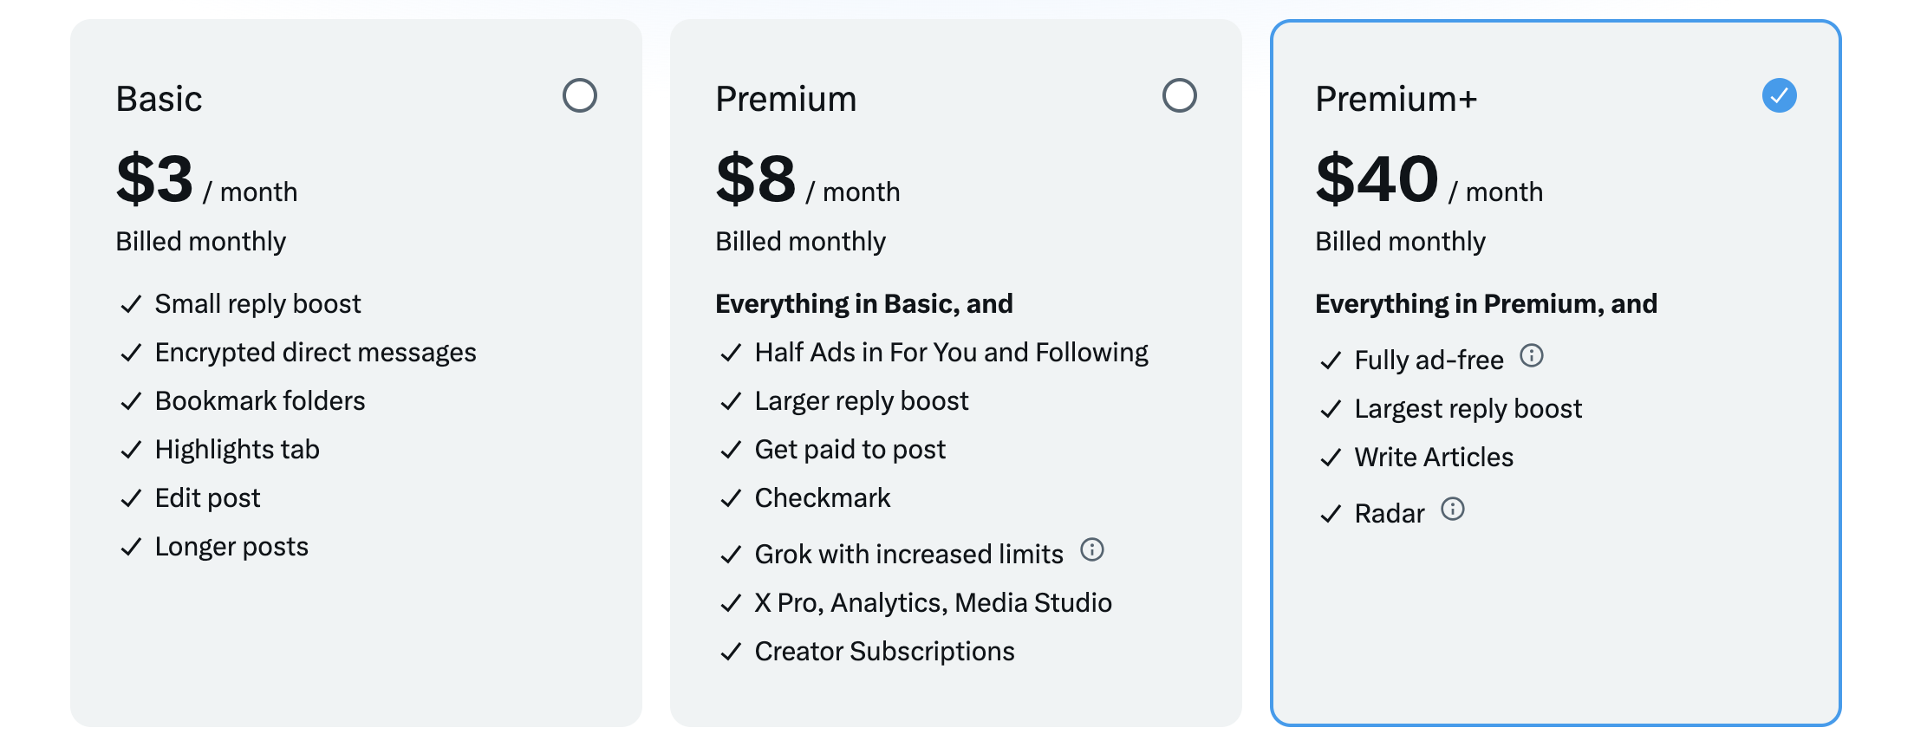This screenshot has height=747, width=1914.
Task: Click checkmark icon beside Get paid to post
Action: 731,450
